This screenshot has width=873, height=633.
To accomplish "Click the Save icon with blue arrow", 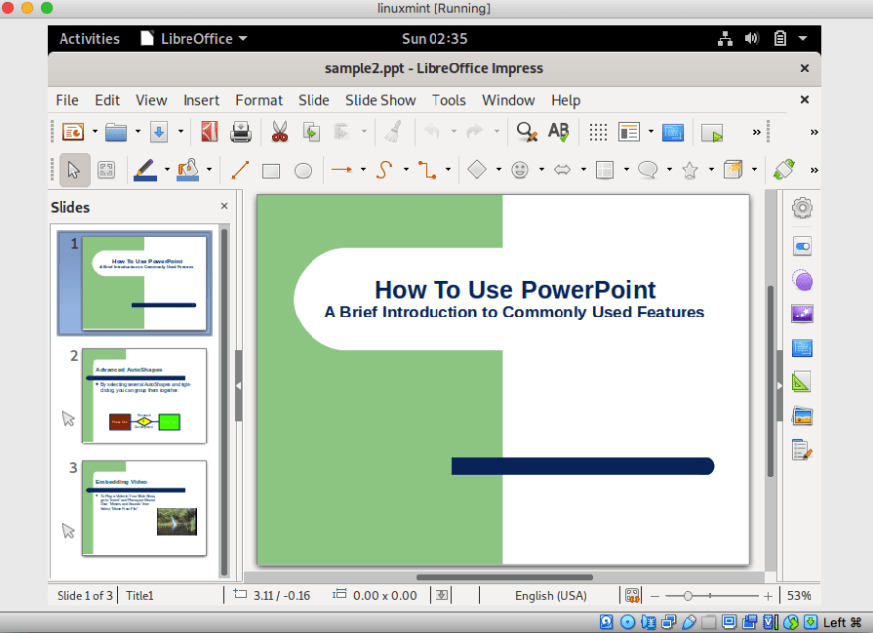I will pyautogui.click(x=159, y=132).
